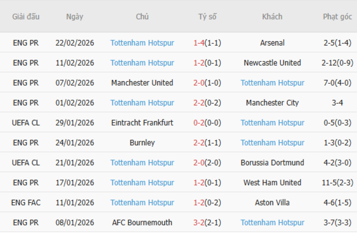Image resolution: width=357 pixels, height=234 pixels.
Task: Click the "Ngày" column header
Action: [x=75, y=16]
